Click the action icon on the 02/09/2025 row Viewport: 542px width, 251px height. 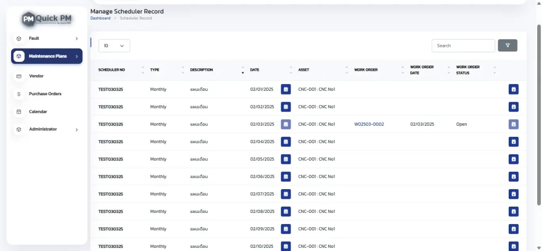(513, 229)
